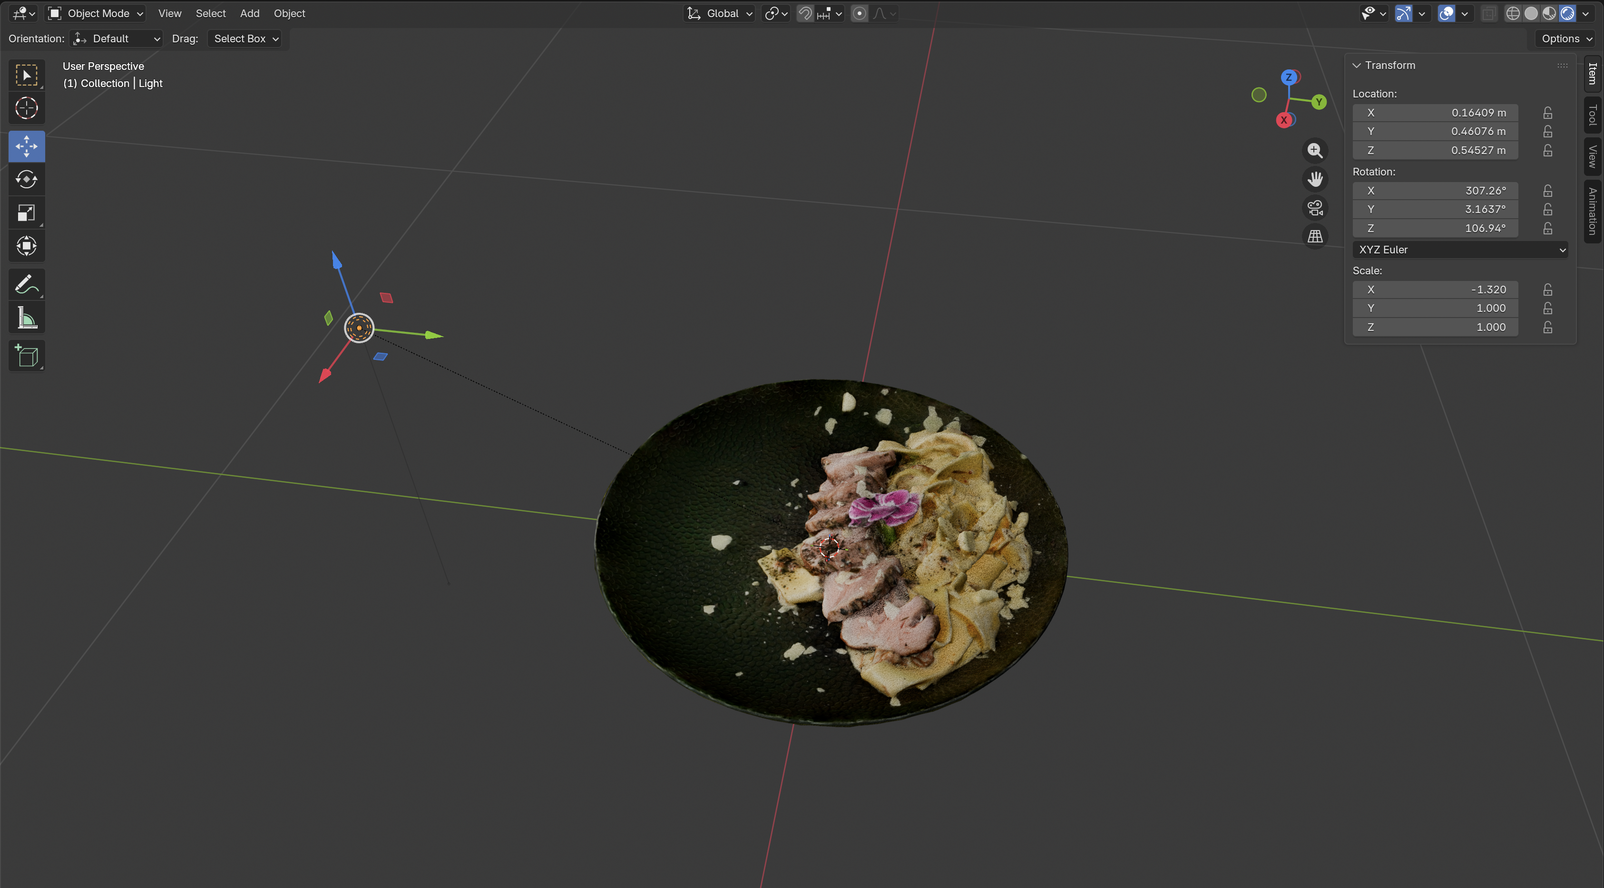Select the Measure tool
The width and height of the screenshot is (1604, 888).
[x=26, y=318]
